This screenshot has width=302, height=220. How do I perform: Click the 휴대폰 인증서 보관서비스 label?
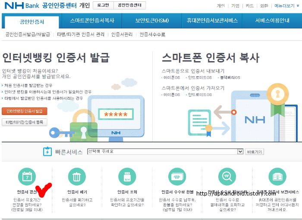277,192
